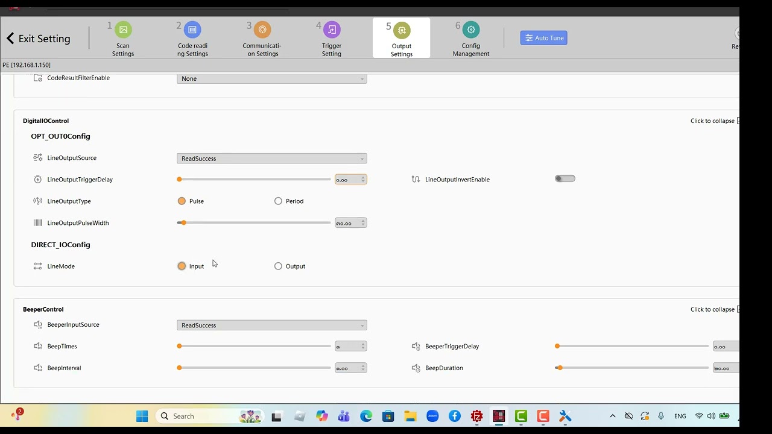The height and width of the screenshot is (434, 772).
Task: Click the Scan Settings circle icon
Action: click(x=123, y=30)
